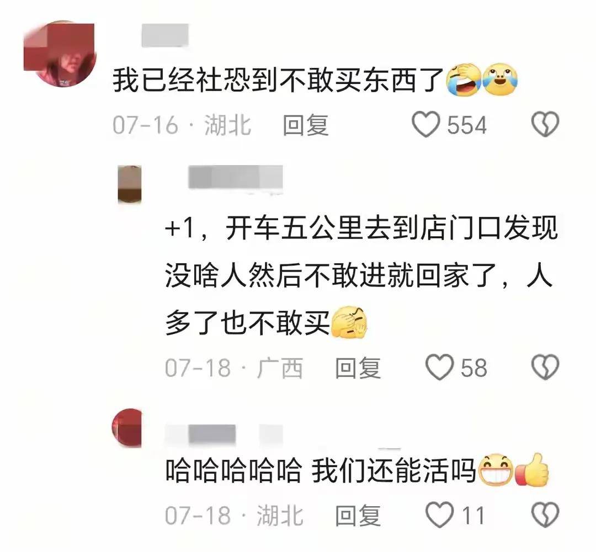Viewport: 596px width, 552px height.
Task: Tap the like count 554
Action: tap(466, 125)
